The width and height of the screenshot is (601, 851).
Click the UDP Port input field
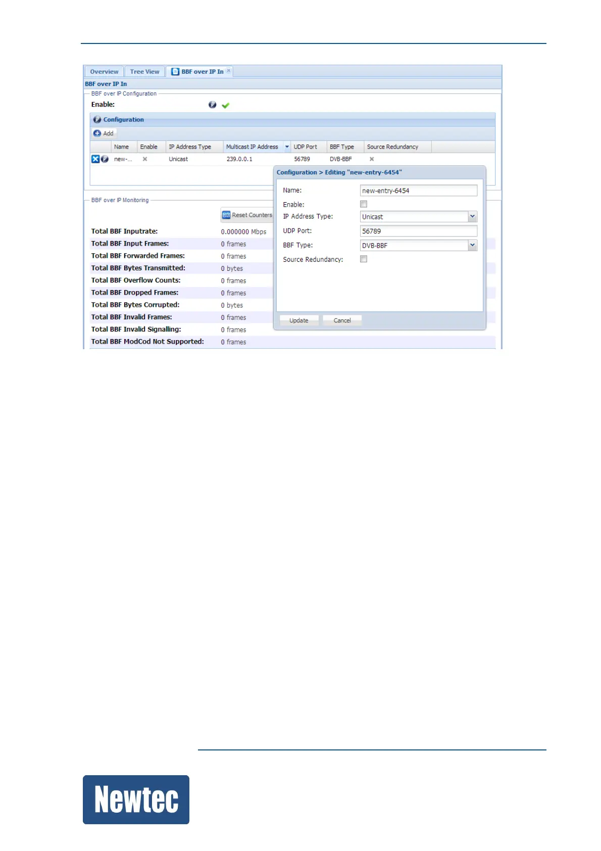click(x=419, y=231)
